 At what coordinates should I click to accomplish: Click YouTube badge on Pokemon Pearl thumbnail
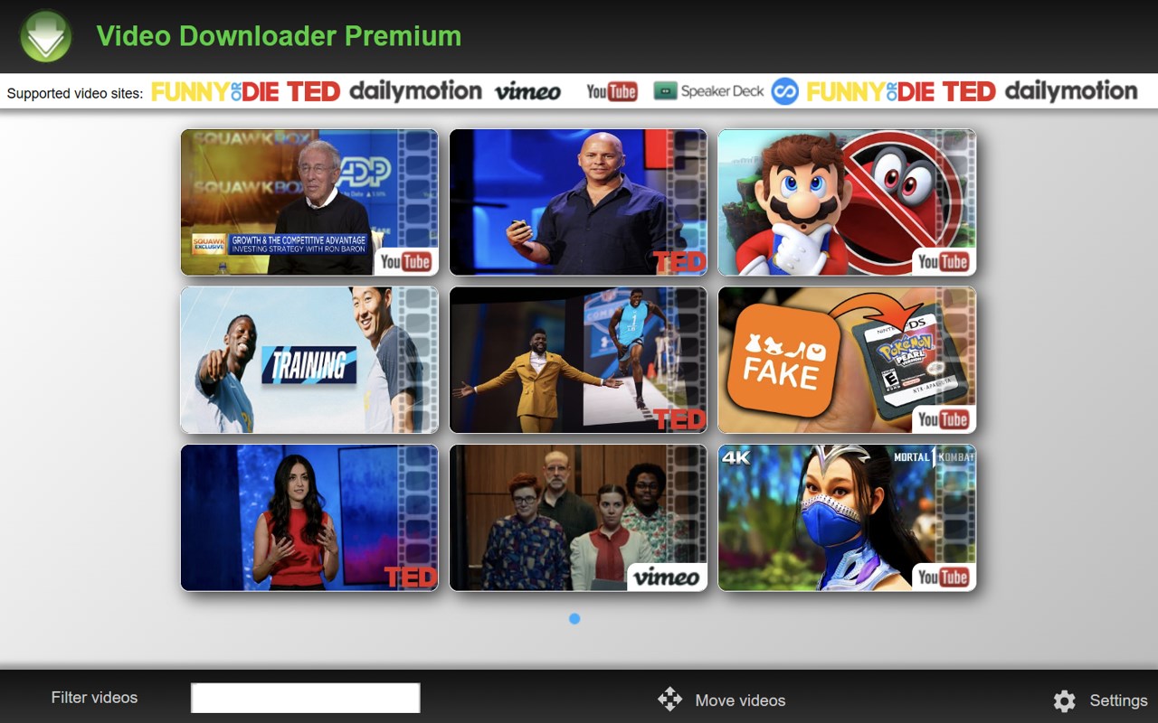pyautogui.click(x=943, y=419)
